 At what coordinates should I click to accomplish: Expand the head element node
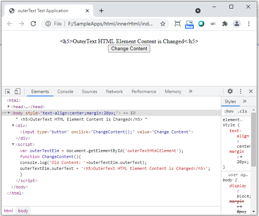[x=9, y=106]
